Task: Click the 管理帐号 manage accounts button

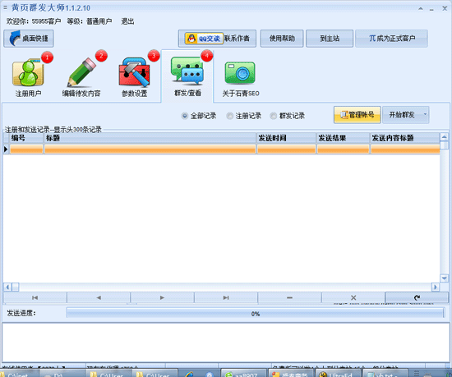Action: (x=357, y=115)
